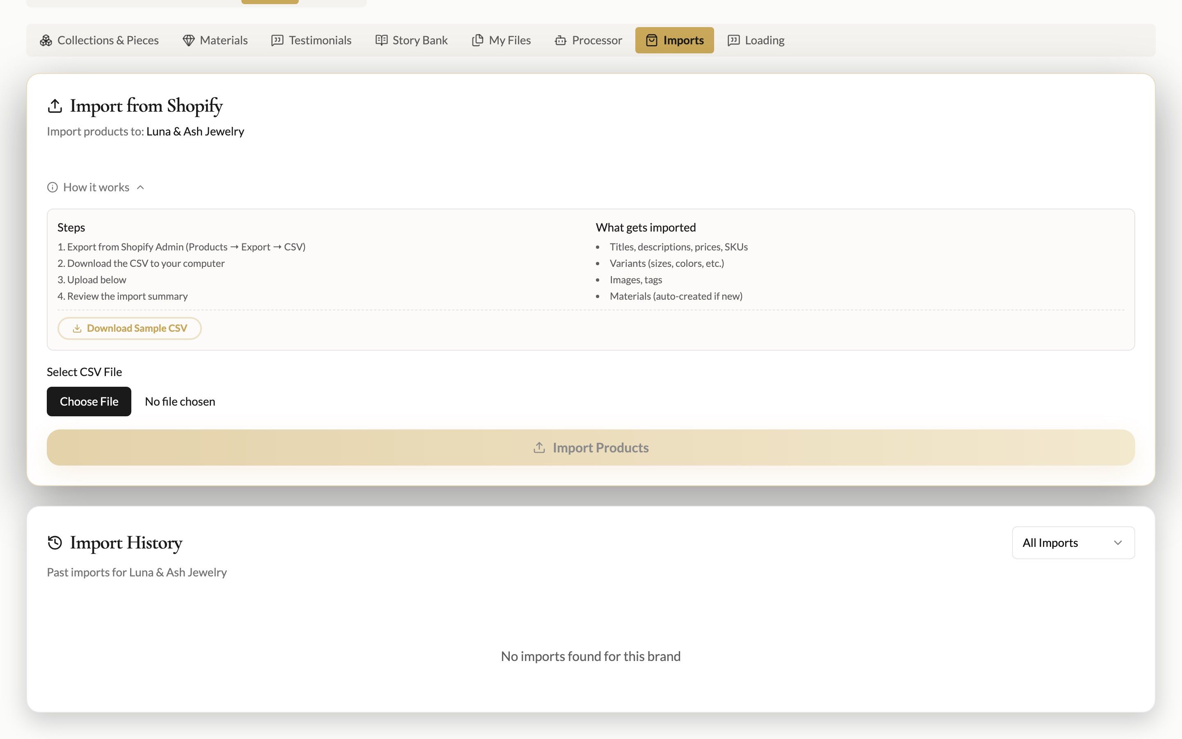Viewport: 1182px width, 739px height.
Task: Click the Loading tab quote icon
Action: click(734, 40)
